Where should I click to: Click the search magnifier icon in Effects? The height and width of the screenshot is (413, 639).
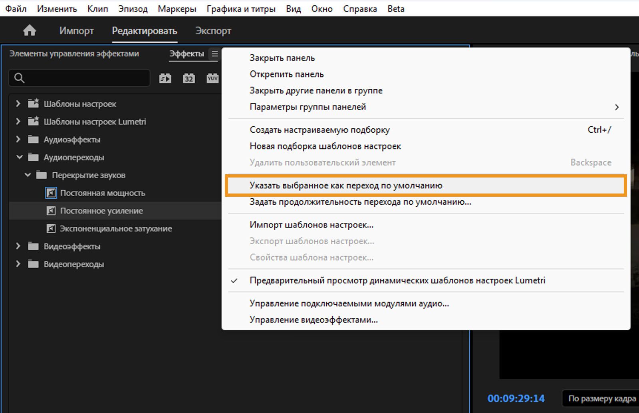tap(19, 78)
